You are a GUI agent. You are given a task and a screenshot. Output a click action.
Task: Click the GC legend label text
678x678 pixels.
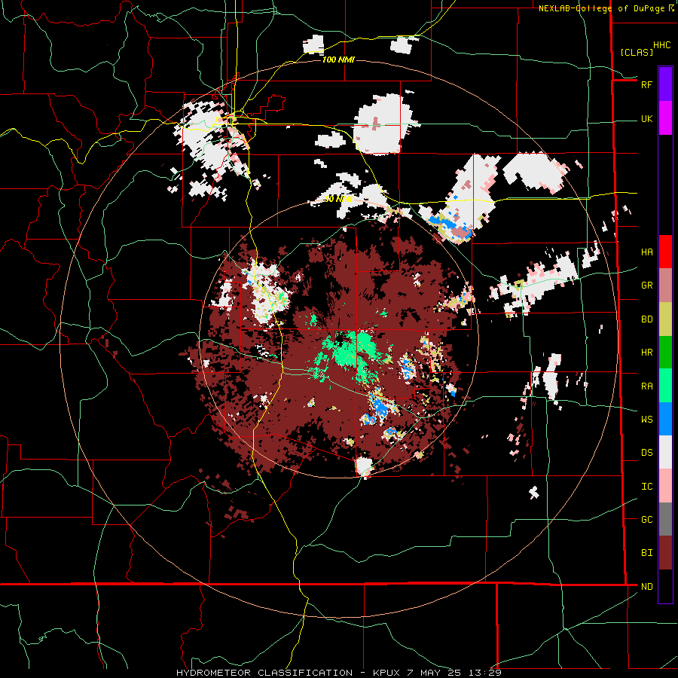coord(646,519)
